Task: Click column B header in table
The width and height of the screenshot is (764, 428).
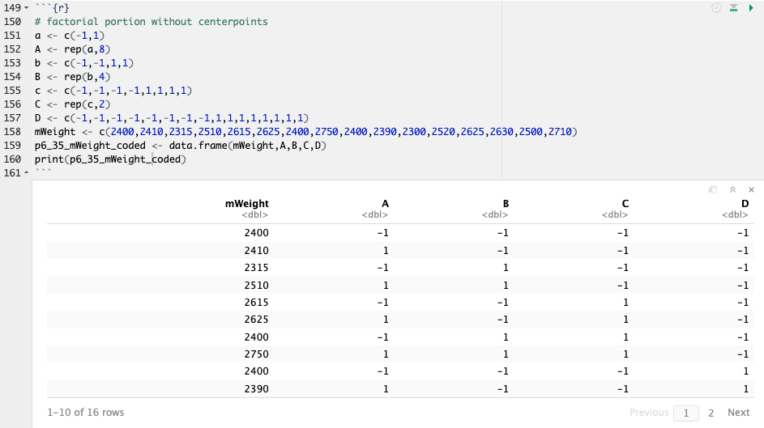Action: click(505, 204)
